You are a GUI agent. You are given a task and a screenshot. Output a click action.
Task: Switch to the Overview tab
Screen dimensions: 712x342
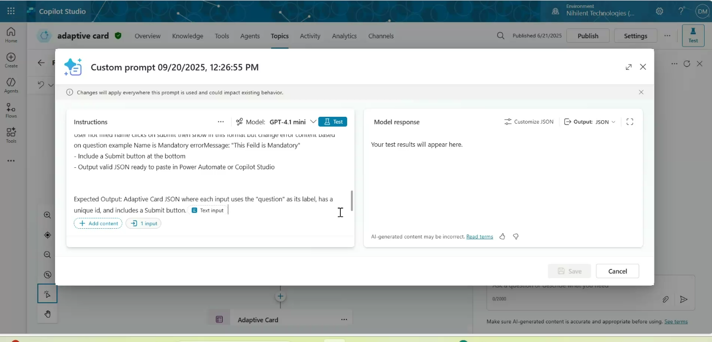[x=148, y=36]
